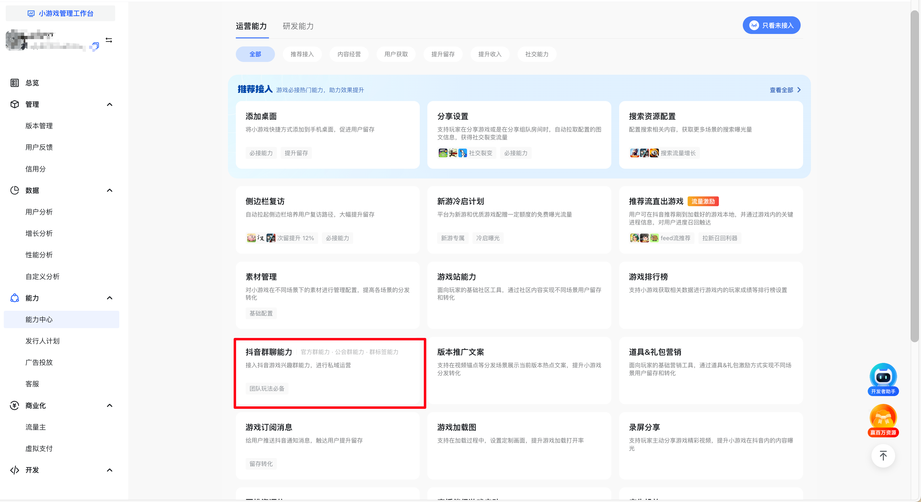This screenshot has width=921, height=502.
Task: Open the 抖音群聊能力 card
Action: point(328,372)
